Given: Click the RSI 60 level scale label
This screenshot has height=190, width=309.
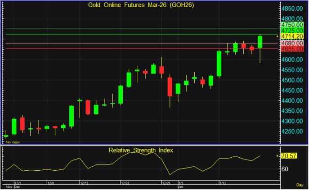Looking at the screenshot, I should point(285,169).
